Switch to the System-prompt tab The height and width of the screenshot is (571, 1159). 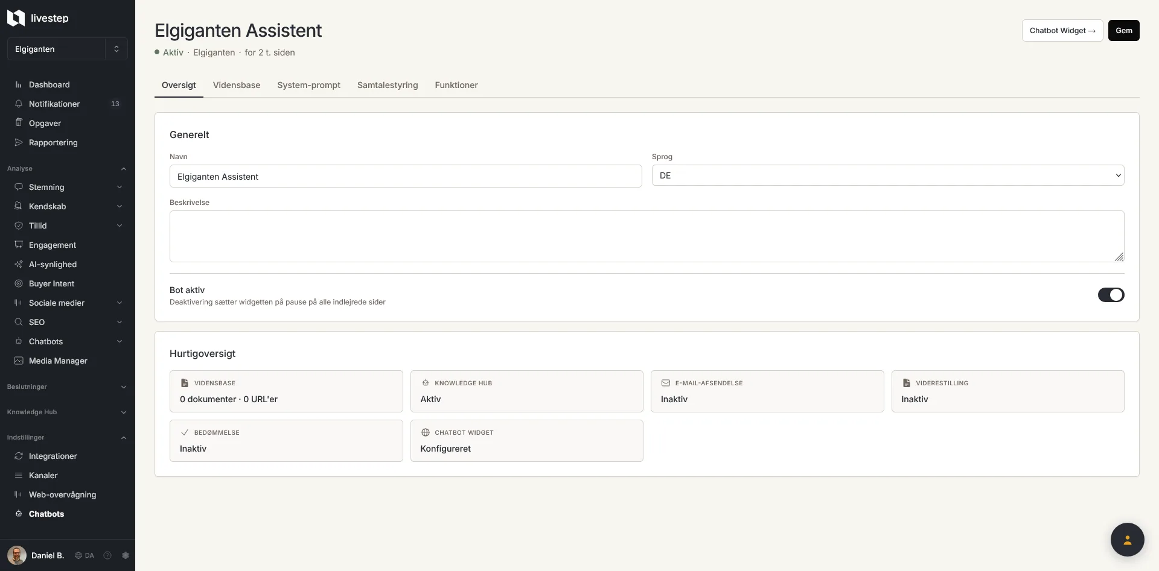click(x=308, y=85)
